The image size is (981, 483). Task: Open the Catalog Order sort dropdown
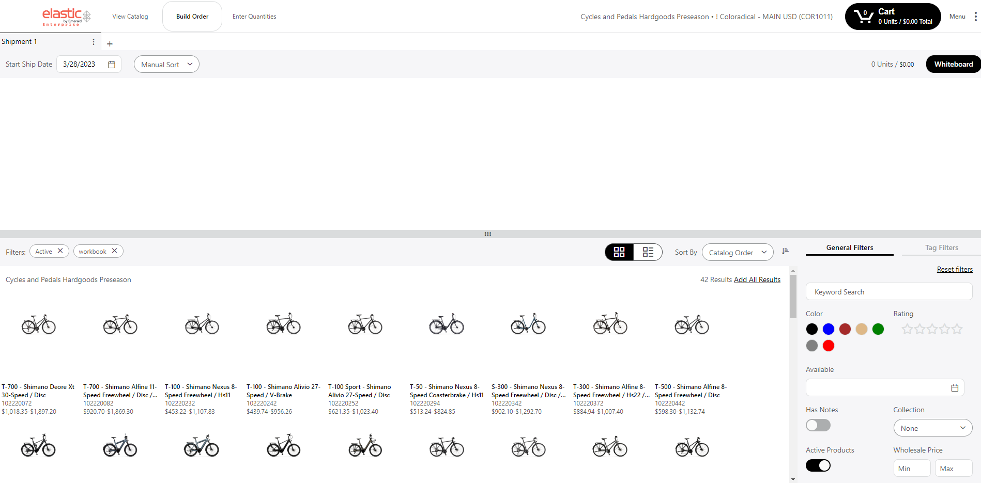738,253
